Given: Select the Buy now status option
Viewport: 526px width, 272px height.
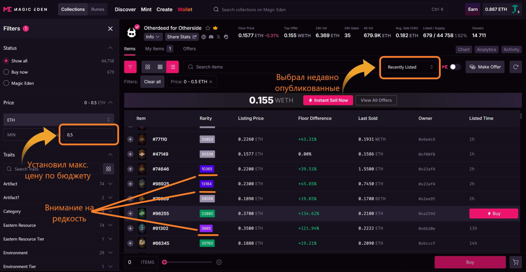Looking at the screenshot, I should 6,72.
